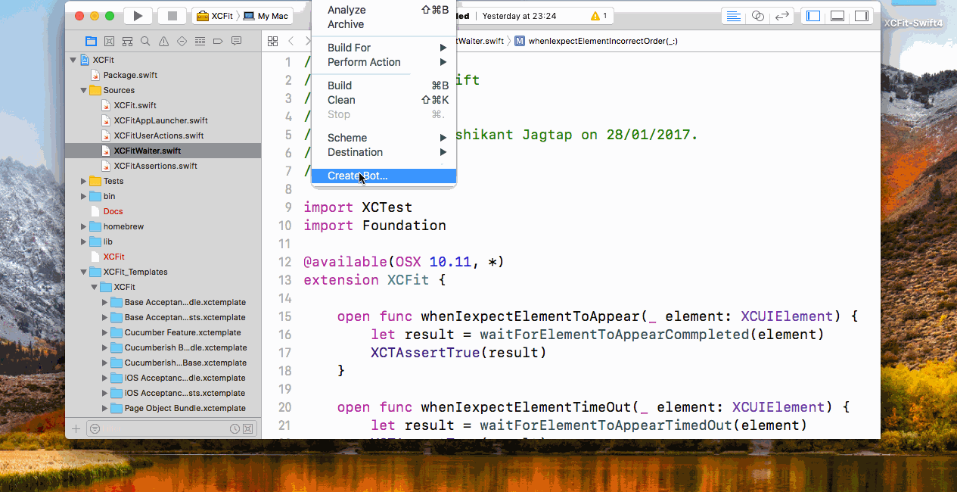
Task: Expand the Tests folder
Action: coord(84,181)
